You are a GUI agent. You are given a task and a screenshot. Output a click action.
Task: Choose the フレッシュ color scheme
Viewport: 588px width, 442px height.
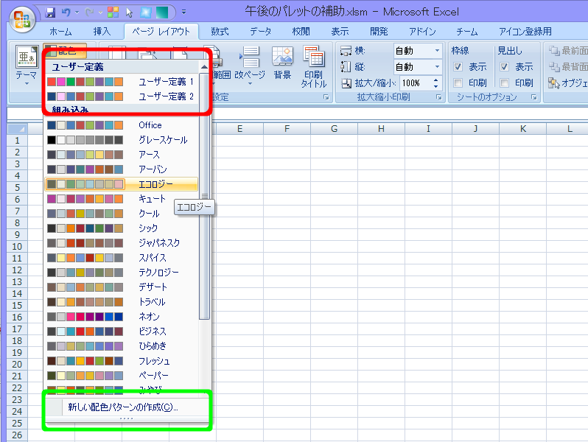click(x=121, y=361)
